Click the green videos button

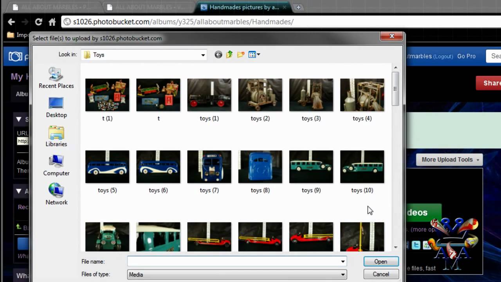point(424,213)
